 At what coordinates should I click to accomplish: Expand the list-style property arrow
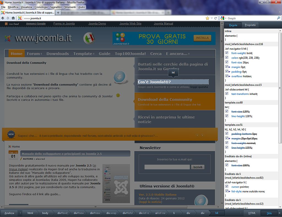click(x=229, y=191)
